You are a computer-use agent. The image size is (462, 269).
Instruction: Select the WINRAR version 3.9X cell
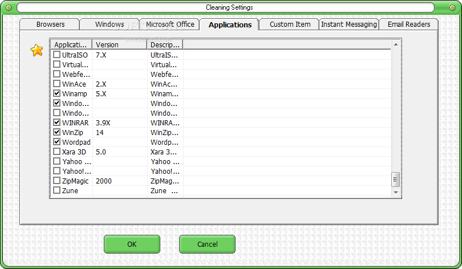tap(120, 123)
